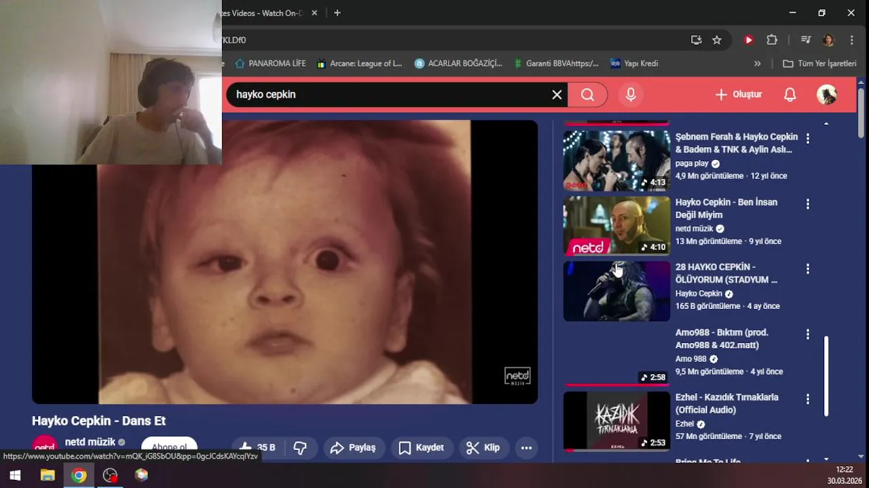
Task: Clear the YouTube search box with the X
Action: [x=557, y=95]
